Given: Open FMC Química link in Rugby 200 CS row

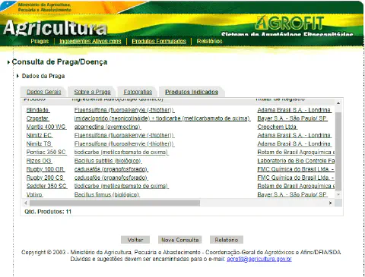Looking at the screenshot, I should 296,178.
